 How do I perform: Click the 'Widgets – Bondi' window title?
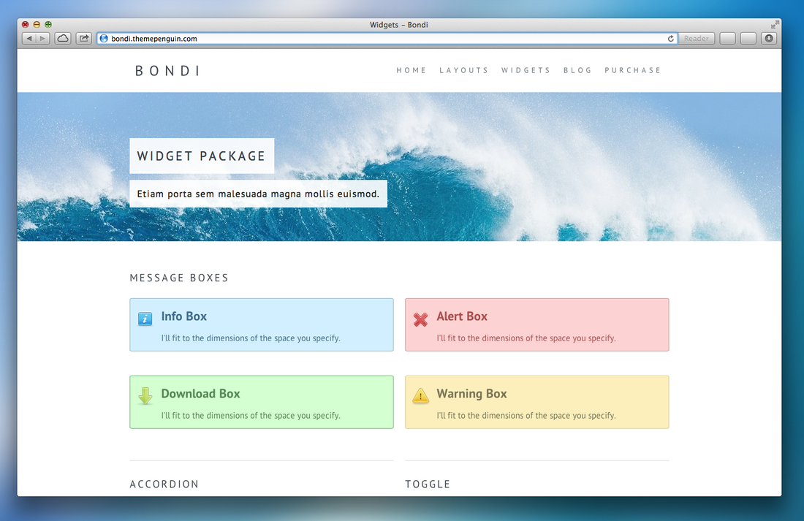click(399, 25)
